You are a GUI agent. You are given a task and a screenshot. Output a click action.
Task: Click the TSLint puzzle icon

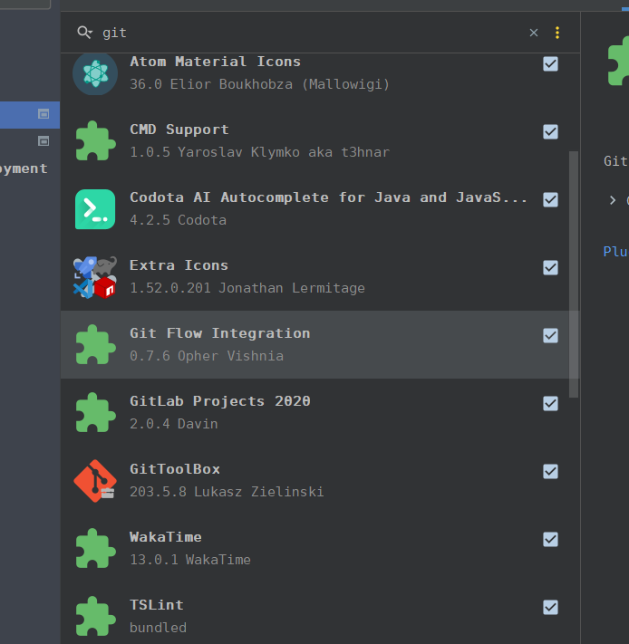[x=95, y=617]
